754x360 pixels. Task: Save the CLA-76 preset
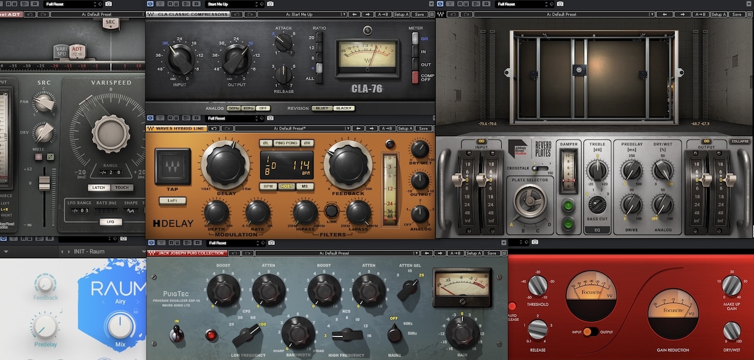pos(419,14)
